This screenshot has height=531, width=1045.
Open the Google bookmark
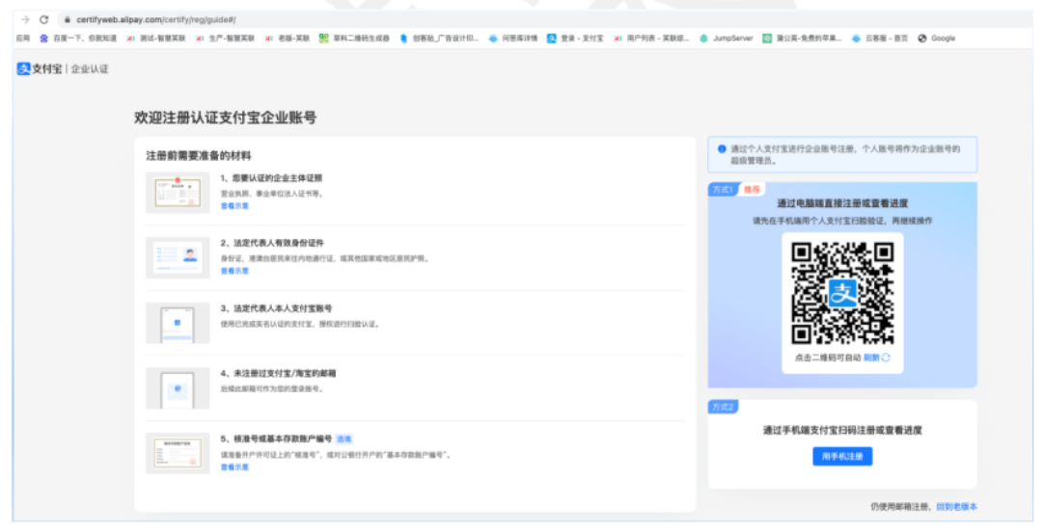937,39
